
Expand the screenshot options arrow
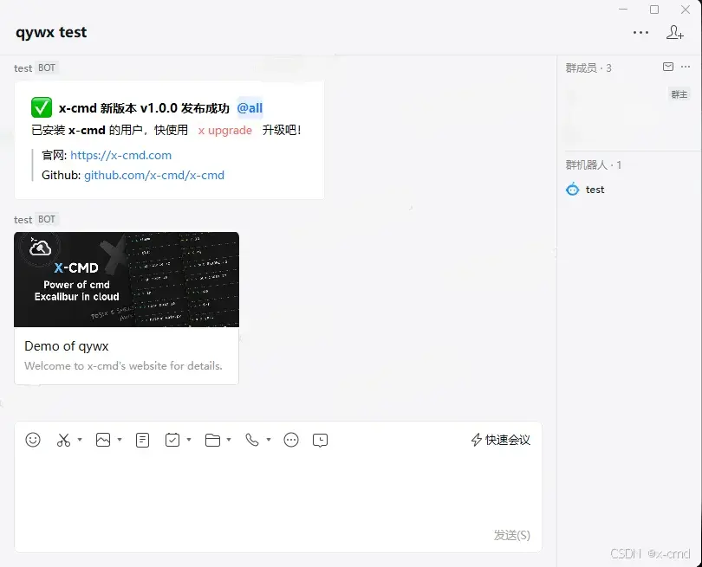tap(80, 440)
